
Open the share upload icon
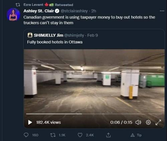coord(108,135)
